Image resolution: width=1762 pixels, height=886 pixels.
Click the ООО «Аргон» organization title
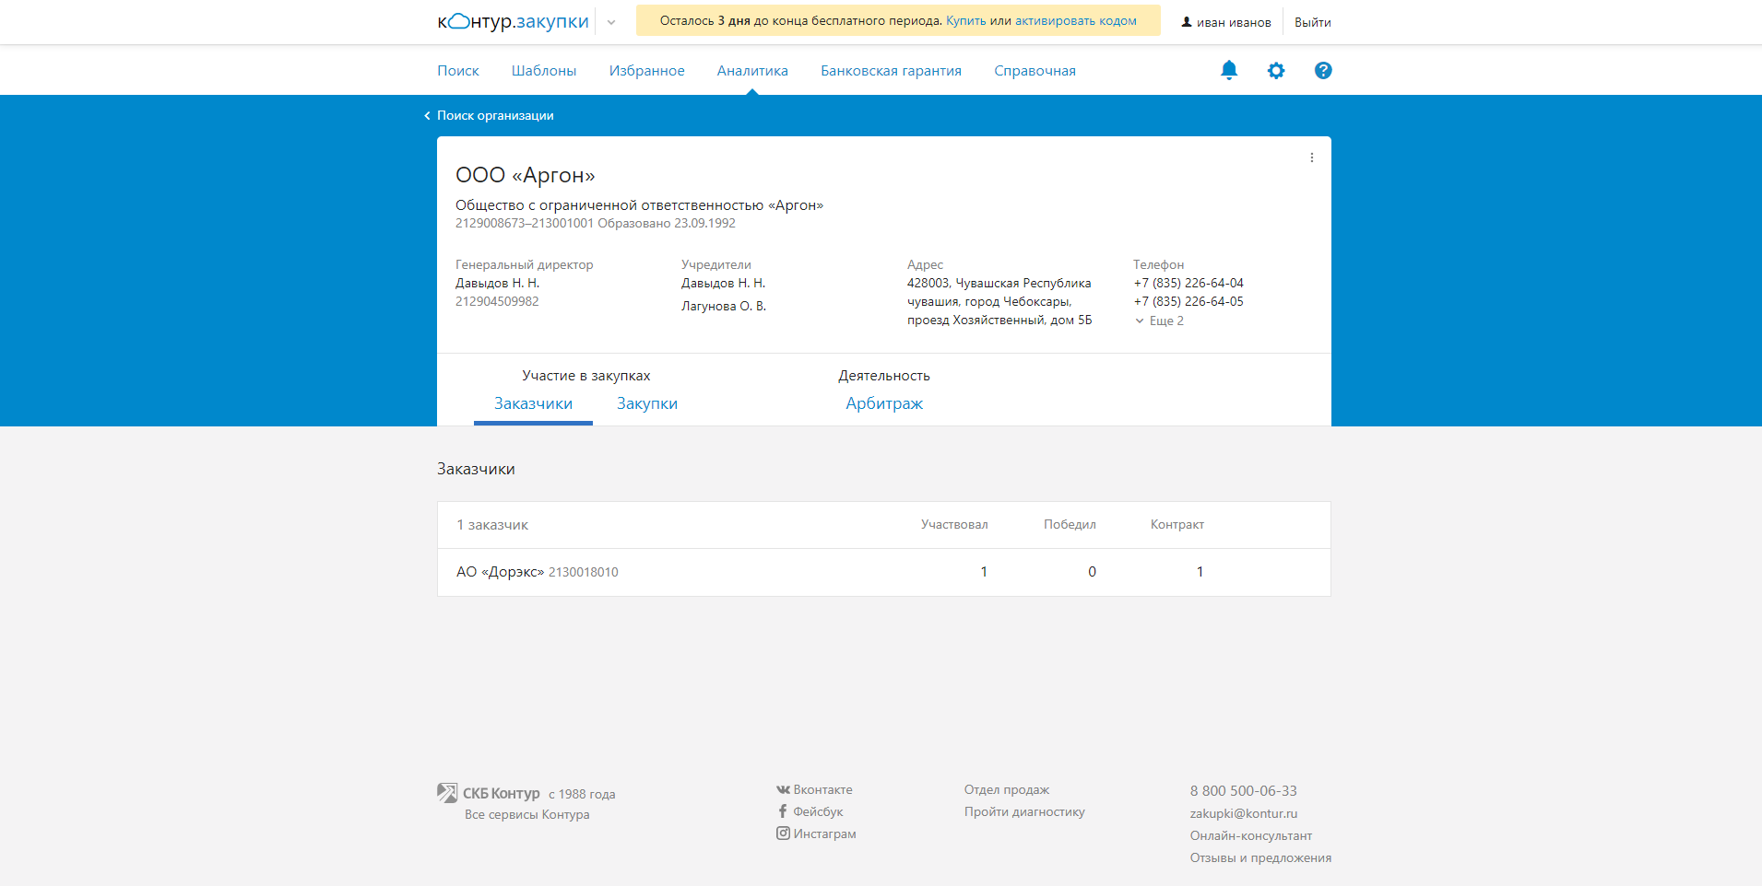click(x=526, y=175)
